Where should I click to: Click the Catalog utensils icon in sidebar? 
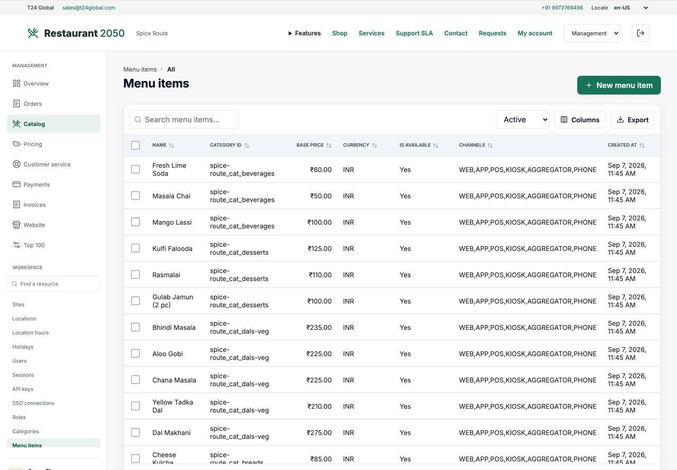pyautogui.click(x=16, y=124)
